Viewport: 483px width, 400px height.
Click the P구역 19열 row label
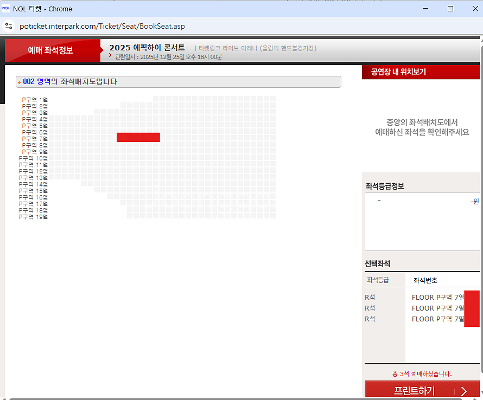pos(34,217)
